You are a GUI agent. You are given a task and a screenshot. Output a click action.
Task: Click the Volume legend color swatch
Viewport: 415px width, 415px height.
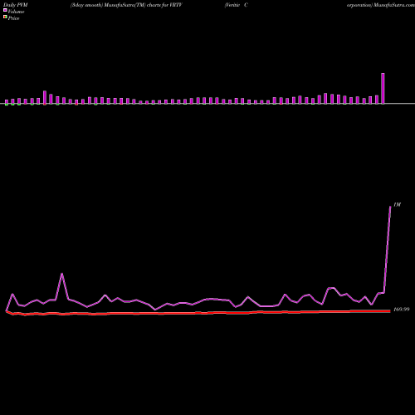click(x=5, y=10)
